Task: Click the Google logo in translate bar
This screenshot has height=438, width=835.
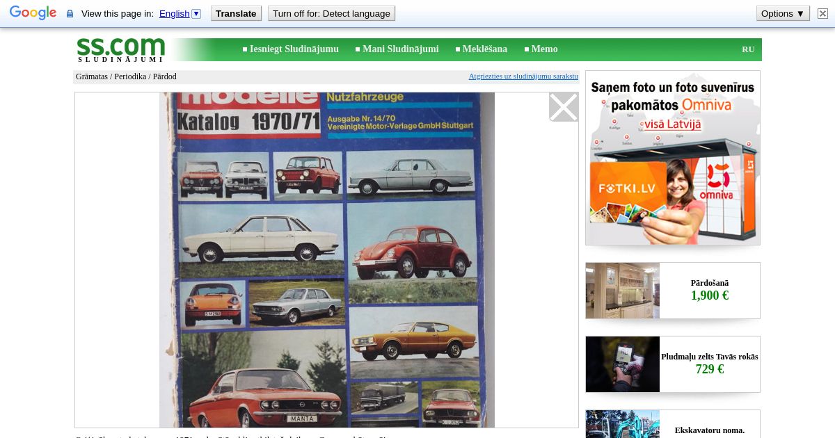Action: tap(33, 13)
